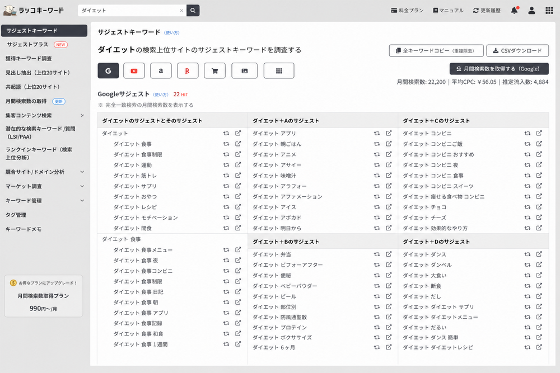Screen dimensions: 560x373
Task: Click keyword ダイエット コンビニ スイーツ
Action: (438, 186)
